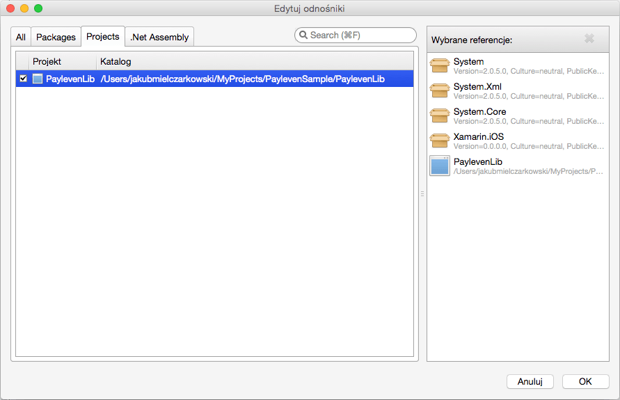Select the PaylevenLib project icon in selected references
The image size is (620, 400).
click(440, 166)
